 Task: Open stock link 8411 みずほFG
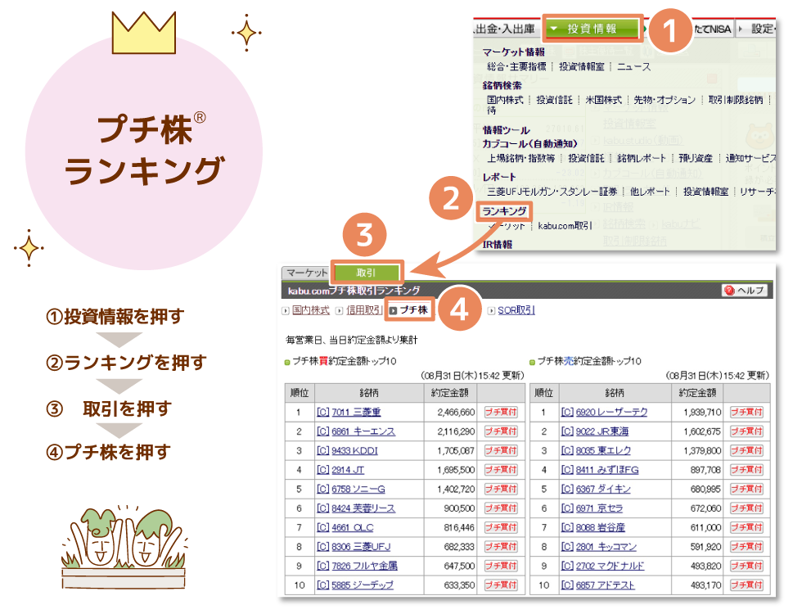tap(607, 470)
